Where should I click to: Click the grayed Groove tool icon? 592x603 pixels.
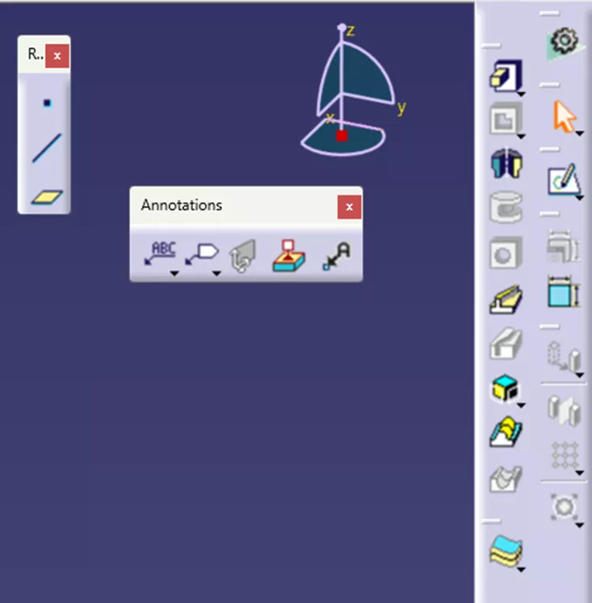pyautogui.click(x=506, y=207)
